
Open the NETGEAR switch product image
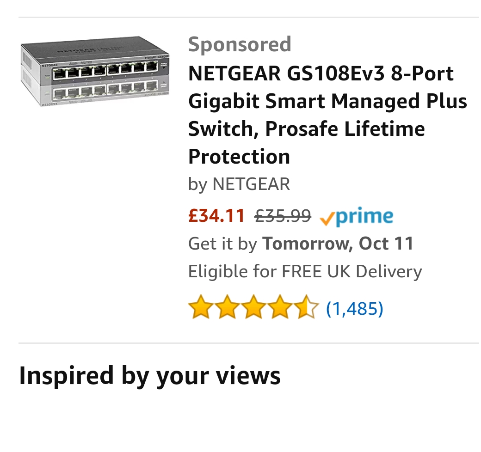click(95, 72)
